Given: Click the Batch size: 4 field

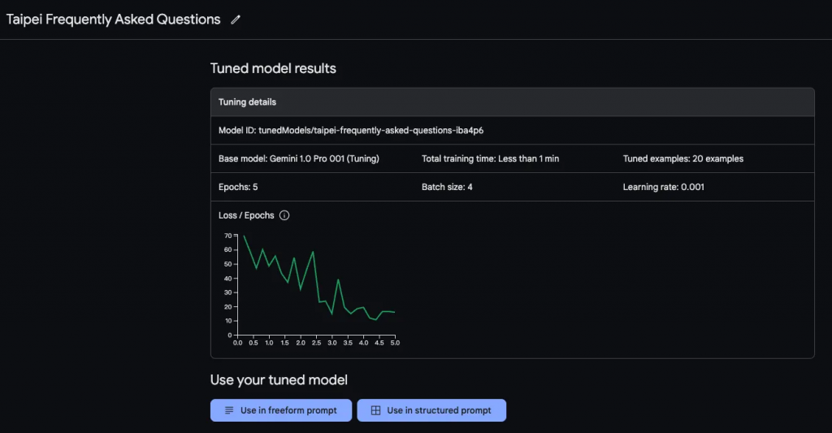Looking at the screenshot, I should pyautogui.click(x=447, y=187).
